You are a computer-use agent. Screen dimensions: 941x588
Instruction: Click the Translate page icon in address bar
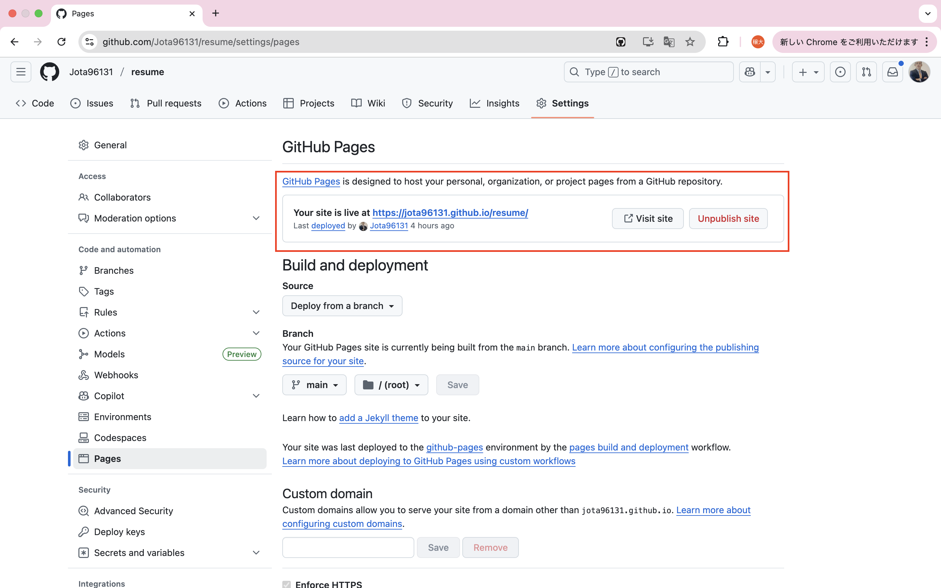click(x=669, y=41)
